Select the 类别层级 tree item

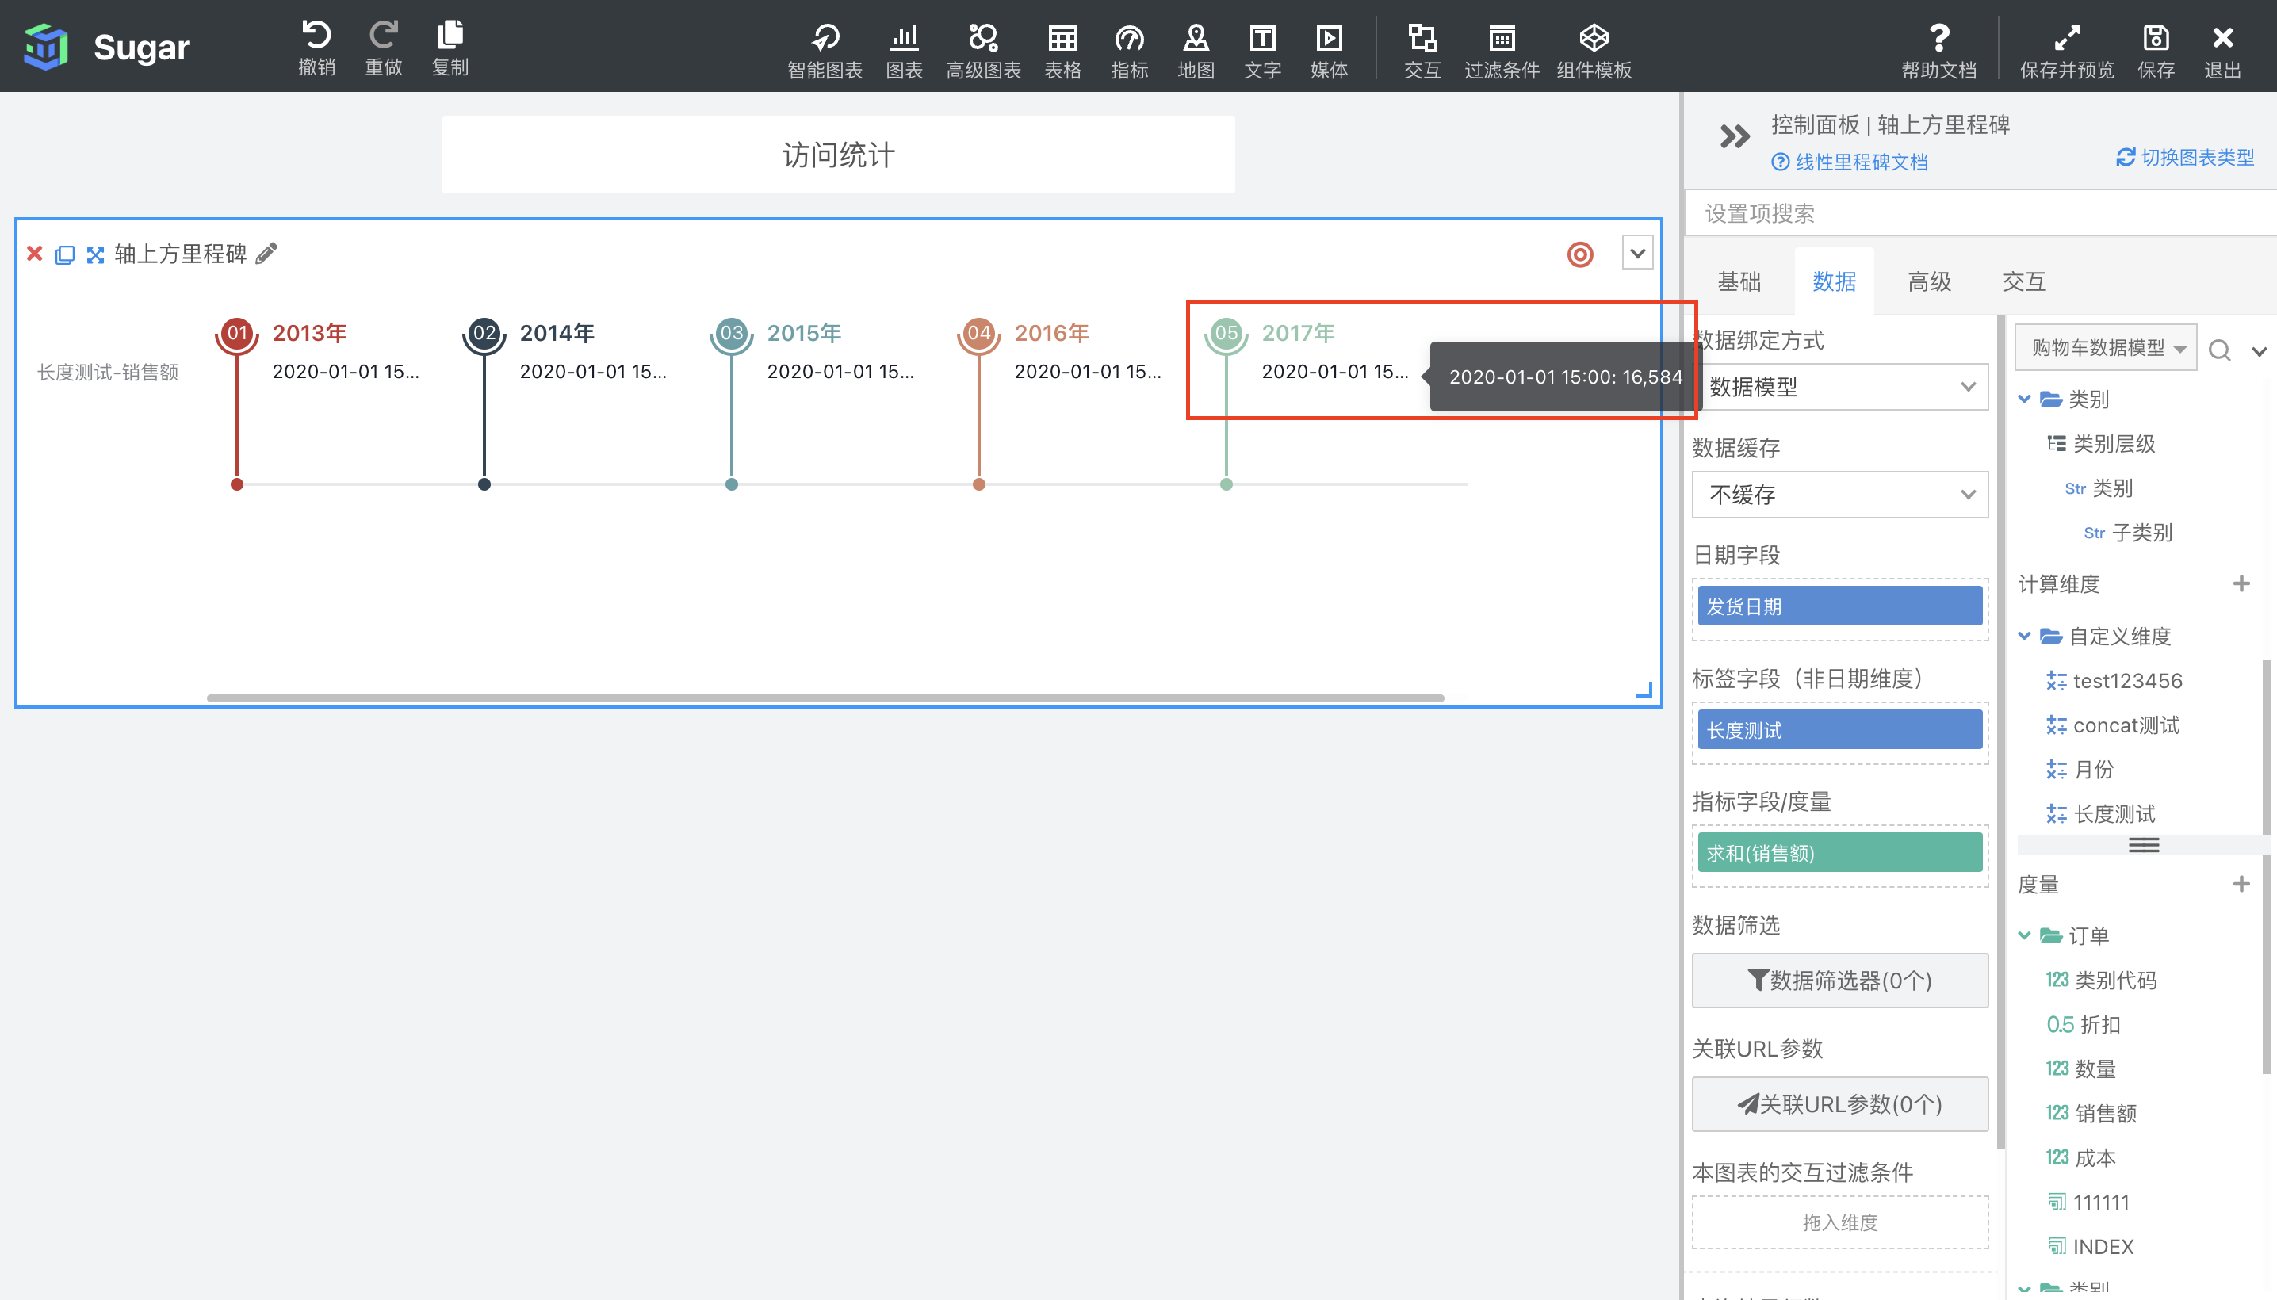tap(2101, 444)
